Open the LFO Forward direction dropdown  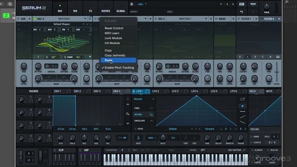click(x=209, y=129)
